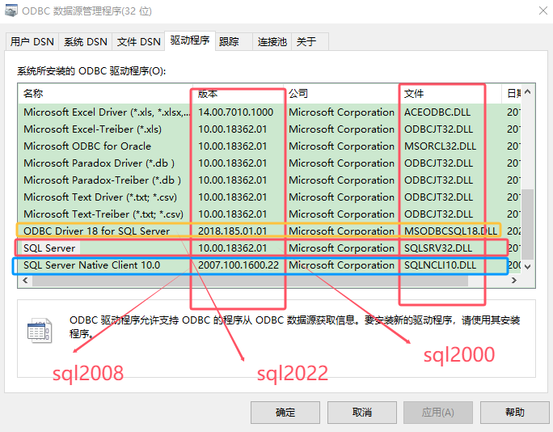Select ODBC Driver 18 for SQL Server
Viewport: 553px width, 432px height.
coord(269,231)
